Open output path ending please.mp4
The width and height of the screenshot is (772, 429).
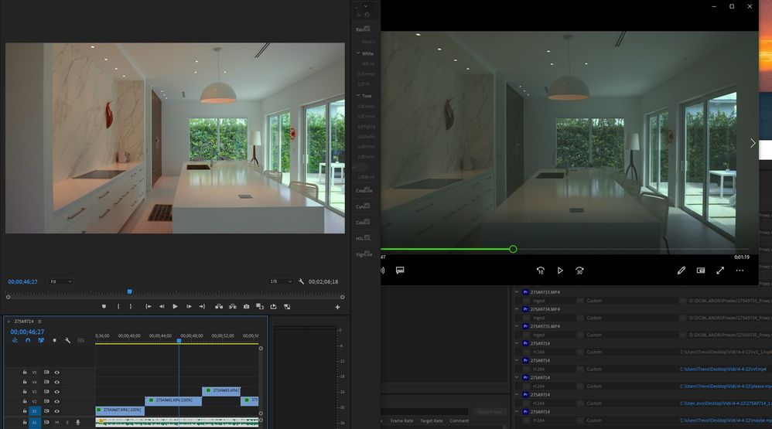click(x=726, y=386)
